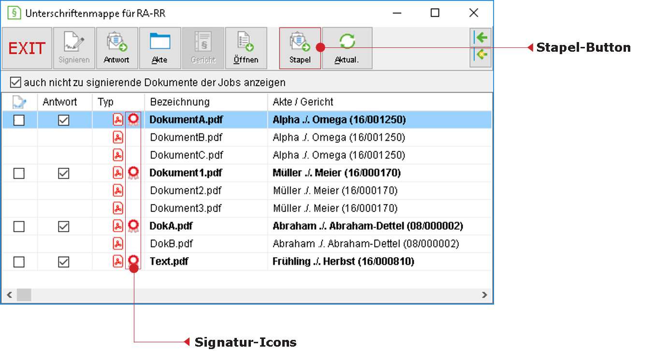Click the horizontal scrollbar thumb
This screenshot has height=351, width=654.
click(x=24, y=294)
